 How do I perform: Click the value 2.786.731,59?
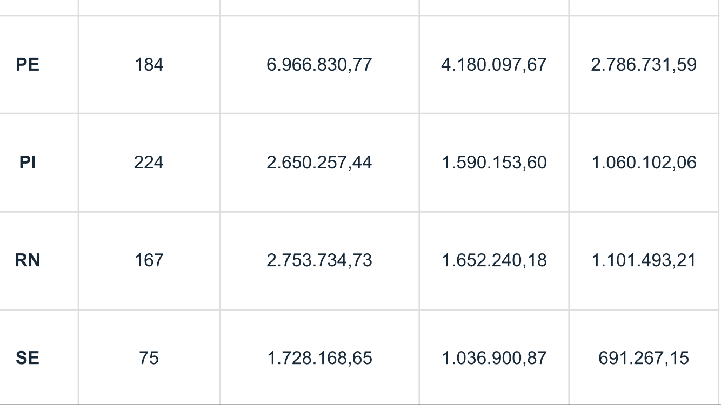click(x=644, y=65)
